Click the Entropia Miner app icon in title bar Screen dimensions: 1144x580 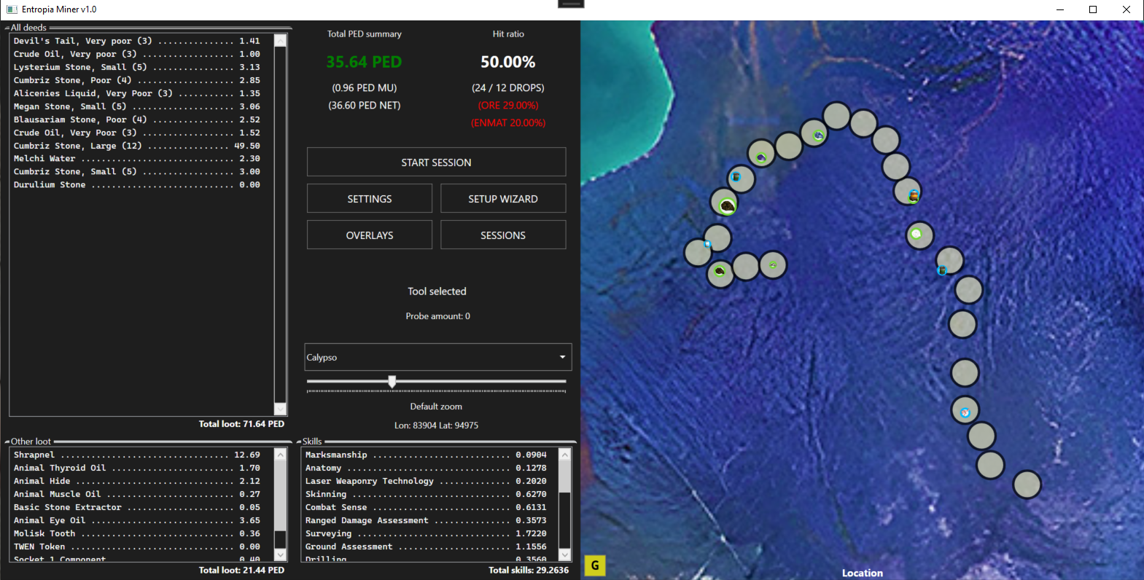(12, 9)
